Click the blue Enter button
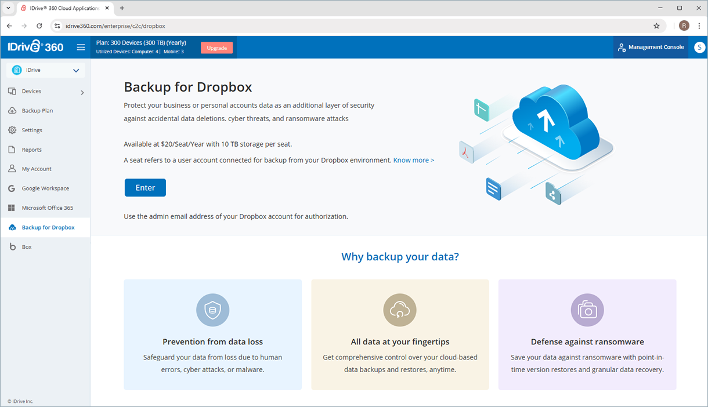Image resolution: width=708 pixels, height=407 pixels. 145,188
